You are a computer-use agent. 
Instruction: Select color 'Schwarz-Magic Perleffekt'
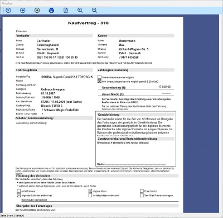coord(61,110)
